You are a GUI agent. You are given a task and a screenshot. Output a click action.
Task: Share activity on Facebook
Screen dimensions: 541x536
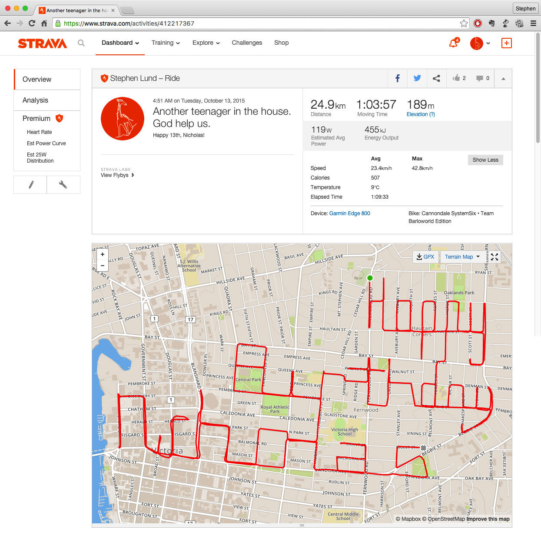[397, 78]
